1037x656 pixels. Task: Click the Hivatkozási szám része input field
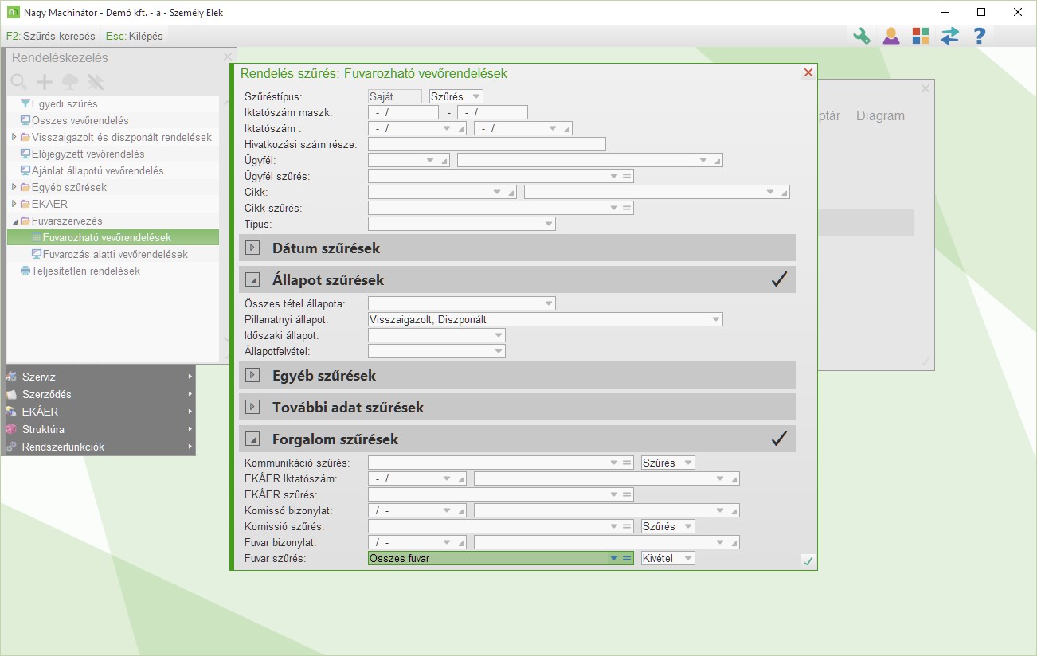tap(487, 144)
